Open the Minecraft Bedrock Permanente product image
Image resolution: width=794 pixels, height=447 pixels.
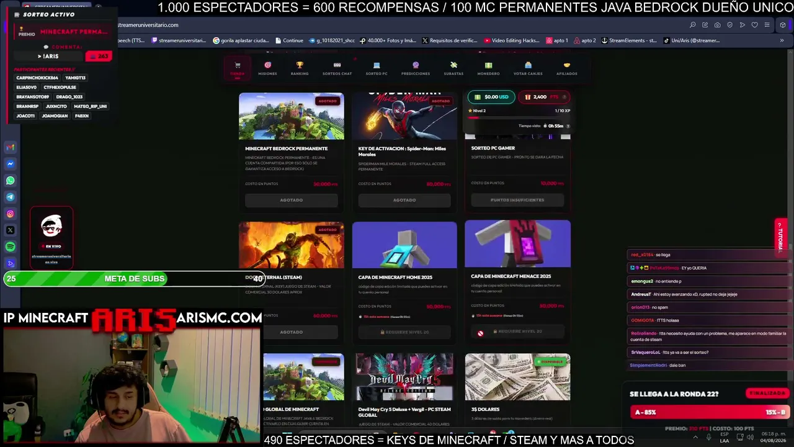tap(292, 116)
